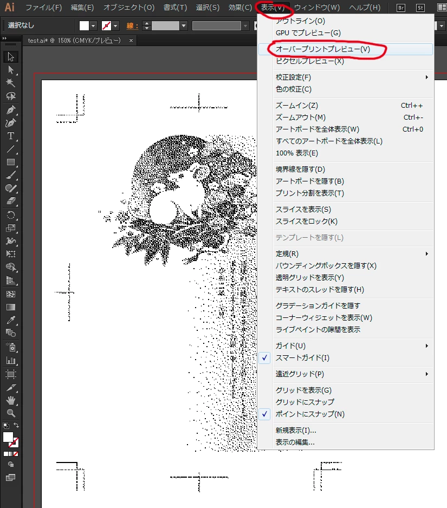Select the Column Graph tool
This screenshot has width=447, height=508.
click(11, 361)
